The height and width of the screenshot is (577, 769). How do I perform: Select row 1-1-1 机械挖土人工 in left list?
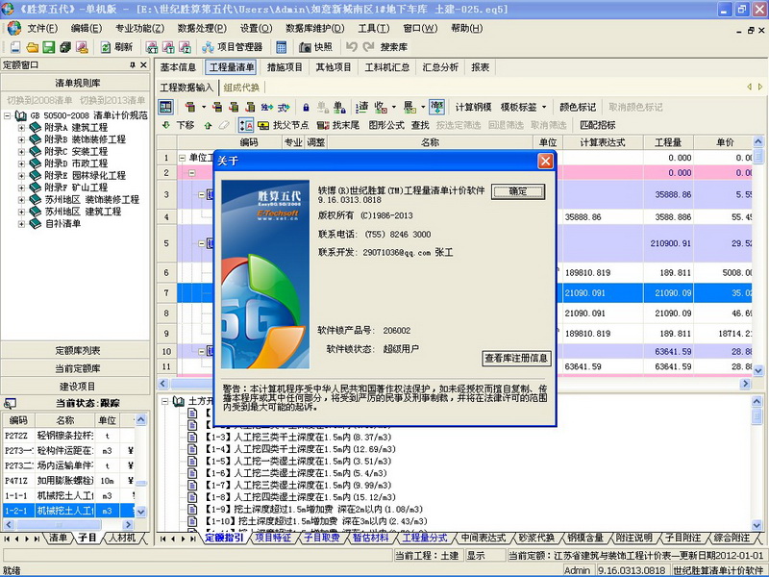click(68, 495)
